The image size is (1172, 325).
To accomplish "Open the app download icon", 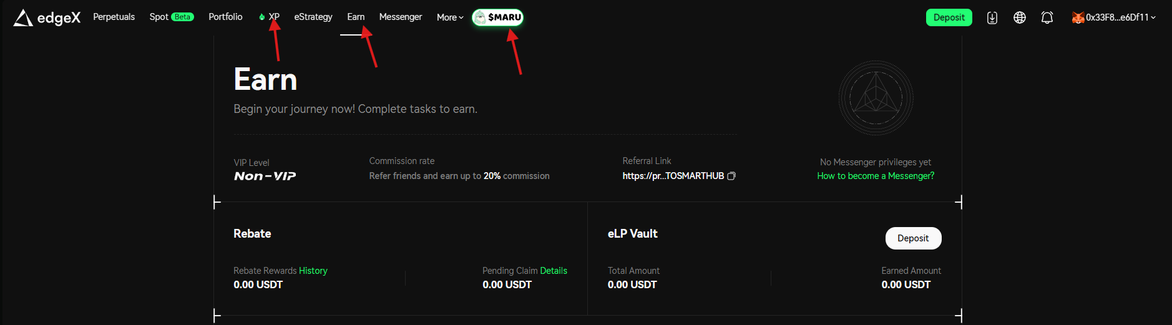I will tap(992, 17).
